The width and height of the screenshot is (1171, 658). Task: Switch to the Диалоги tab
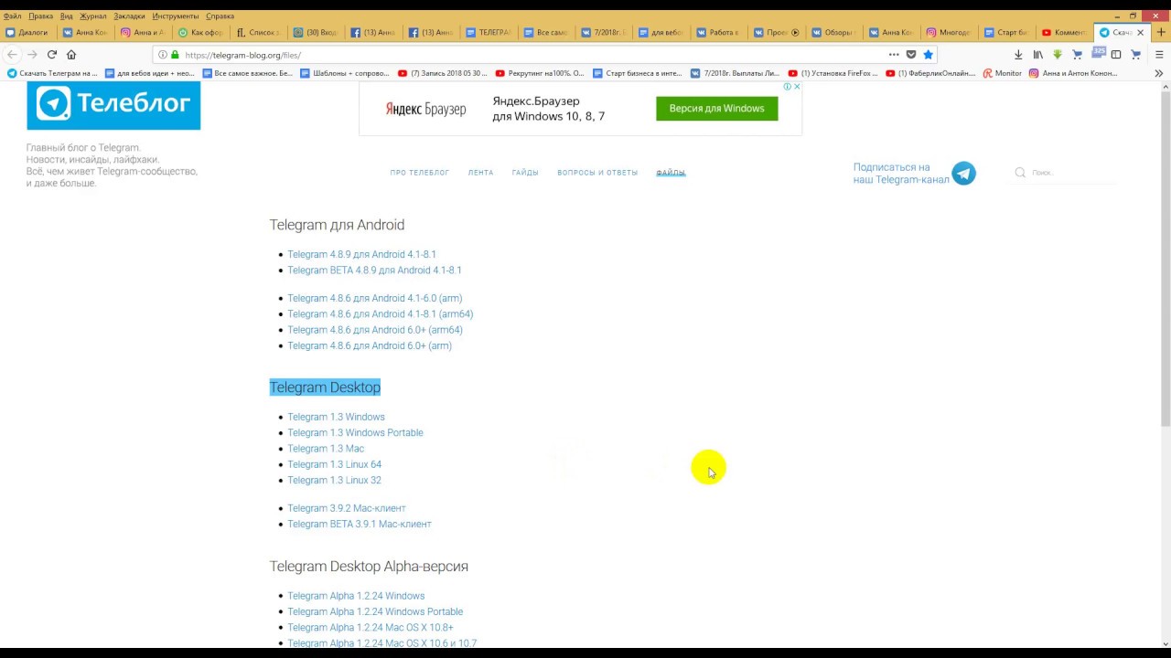(28, 32)
